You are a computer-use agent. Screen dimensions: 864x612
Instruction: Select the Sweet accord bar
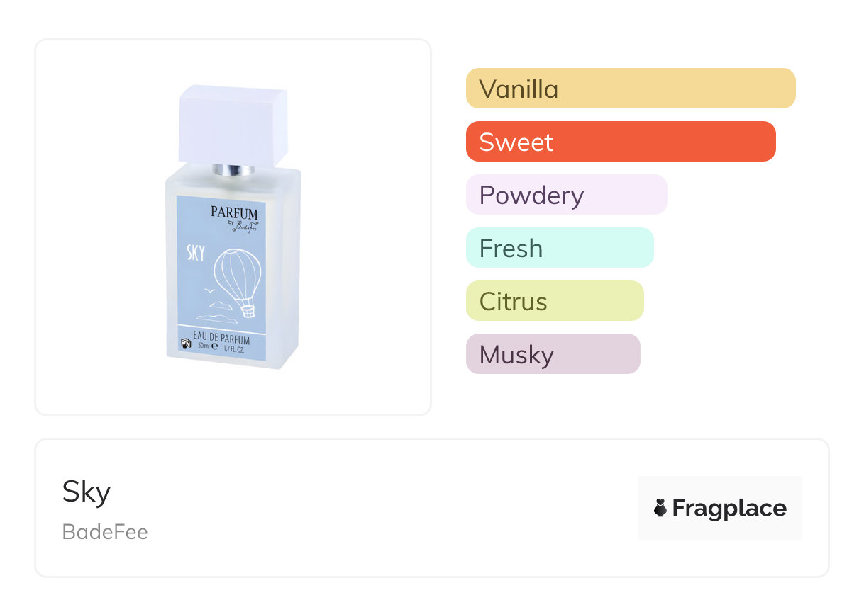point(621,142)
